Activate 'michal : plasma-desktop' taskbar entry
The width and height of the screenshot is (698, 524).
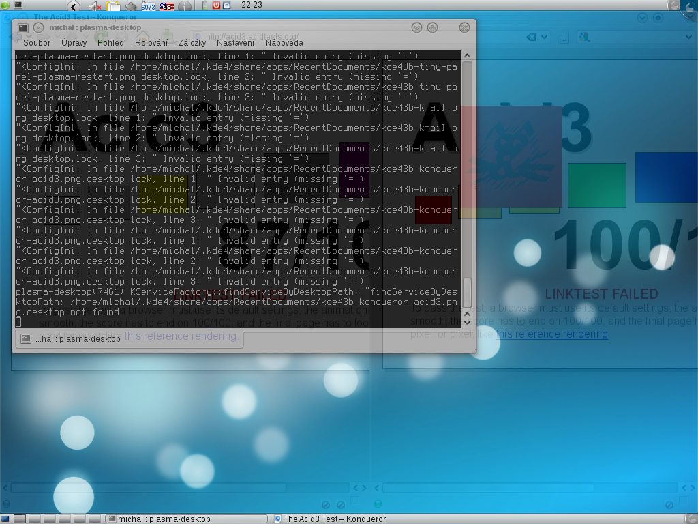point(187,519)
